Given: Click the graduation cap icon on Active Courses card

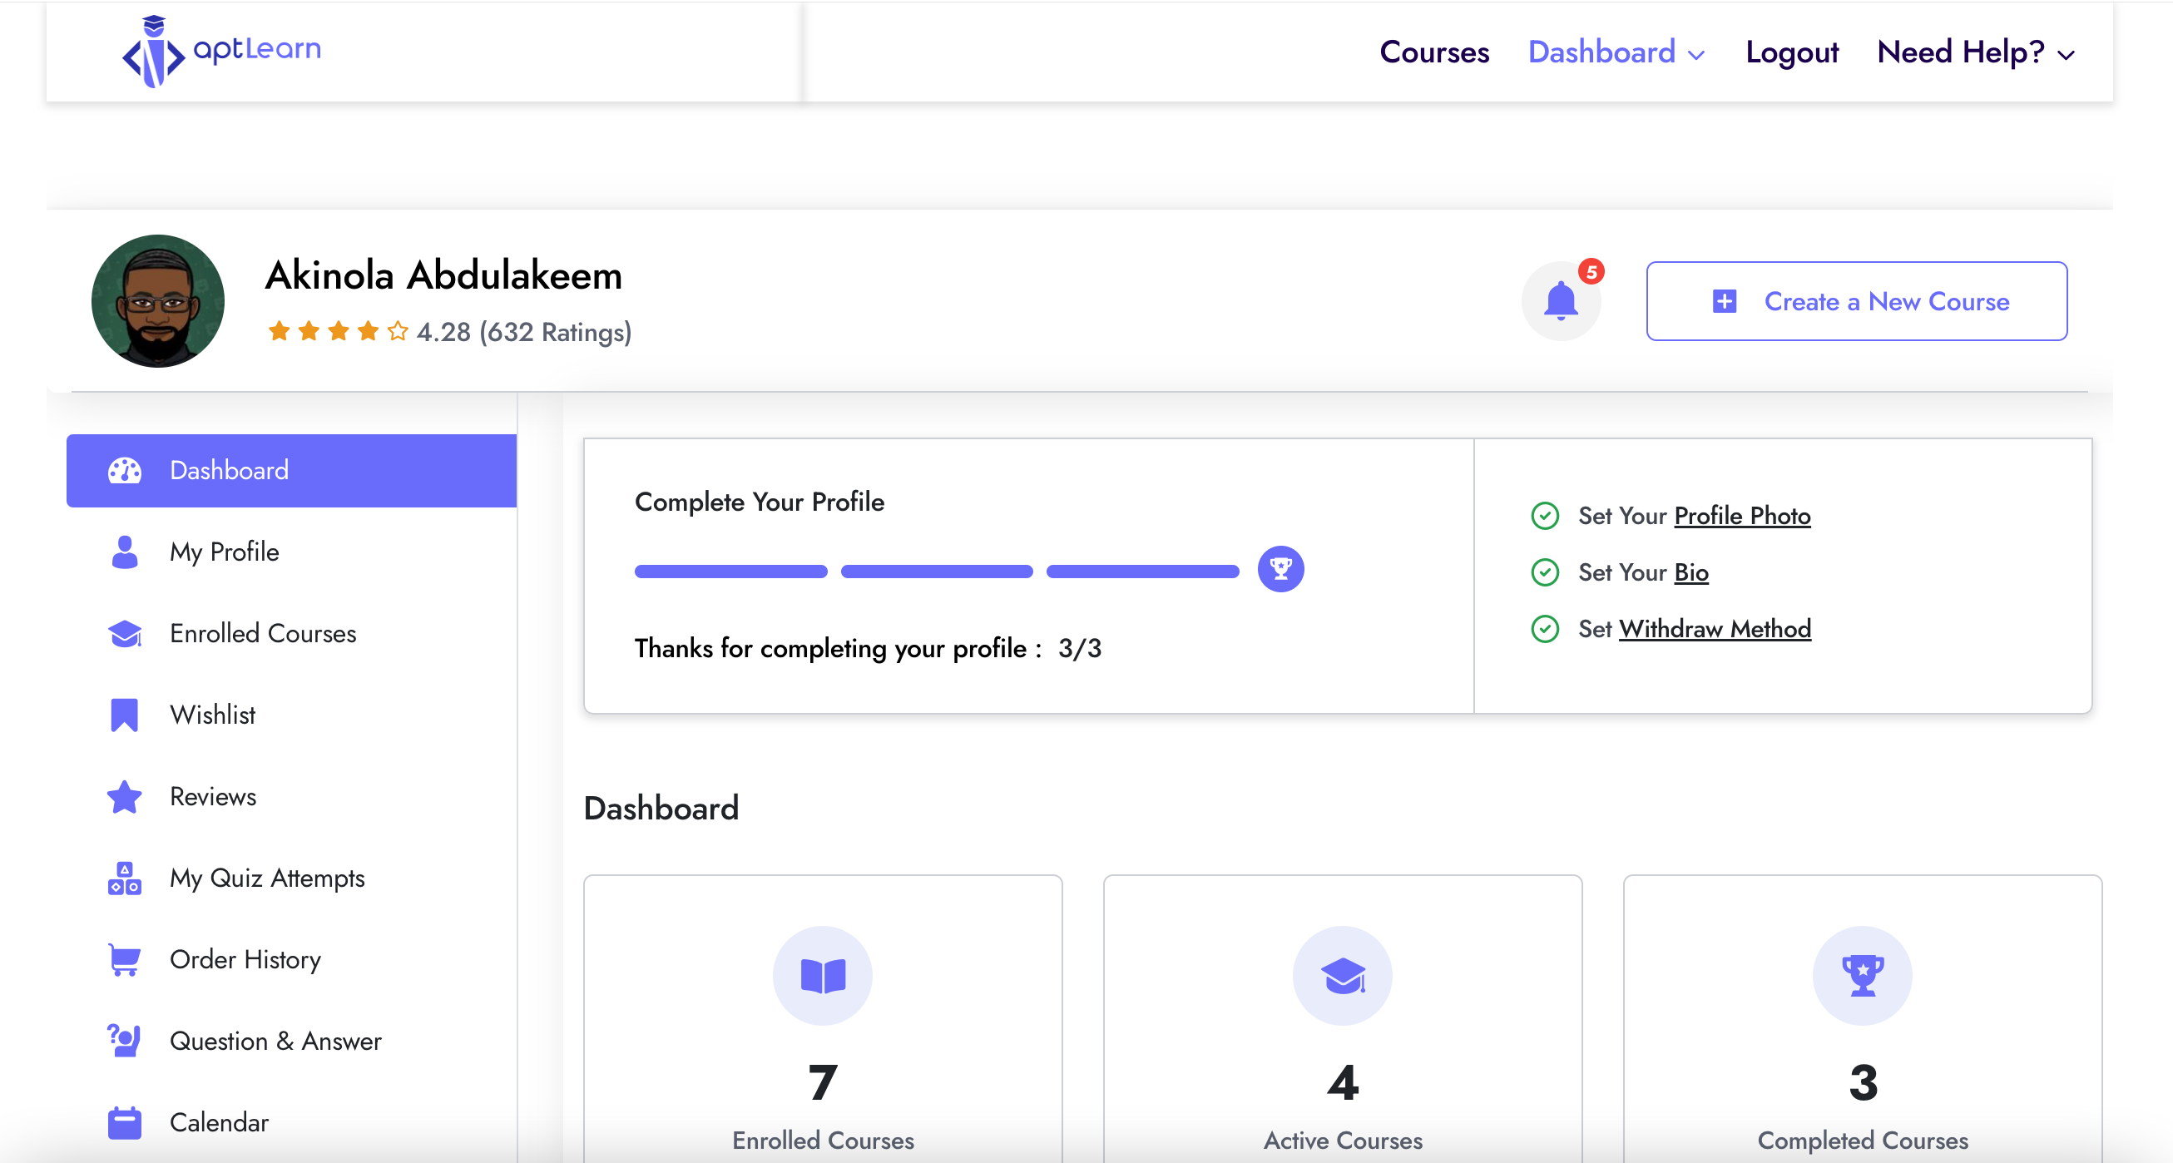Looking at the screenshot, I should pyautogui.click(x=1342, y=976).
